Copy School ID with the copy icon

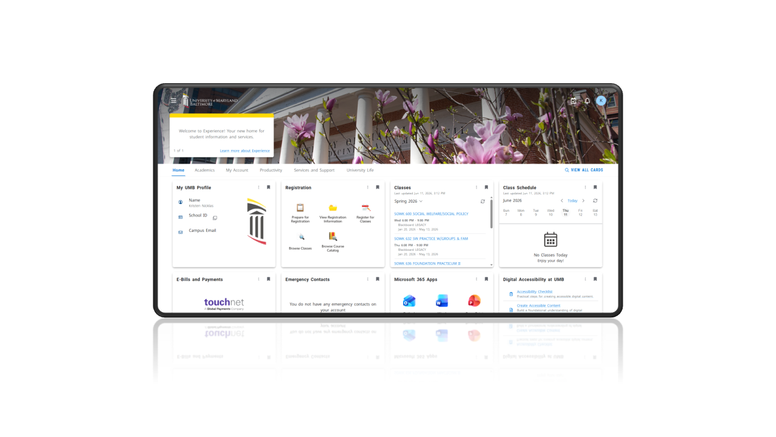pyautogui.click(x=215, y=218)
